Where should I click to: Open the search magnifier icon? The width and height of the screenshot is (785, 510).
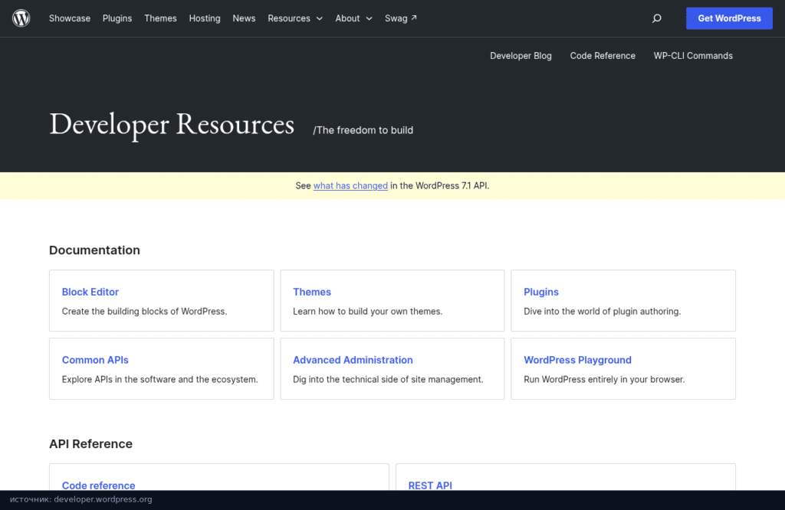click(657, 18)
